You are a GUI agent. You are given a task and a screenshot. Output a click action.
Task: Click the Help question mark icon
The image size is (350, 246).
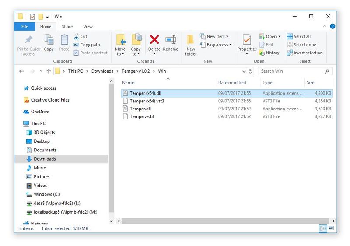pos(332,27)
